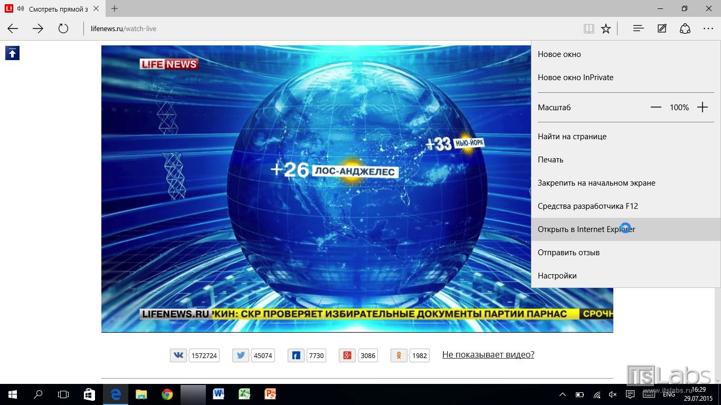Click Twitter share count 45074
The width and height of the screenshot is (721, 405).
click(263, 355)
